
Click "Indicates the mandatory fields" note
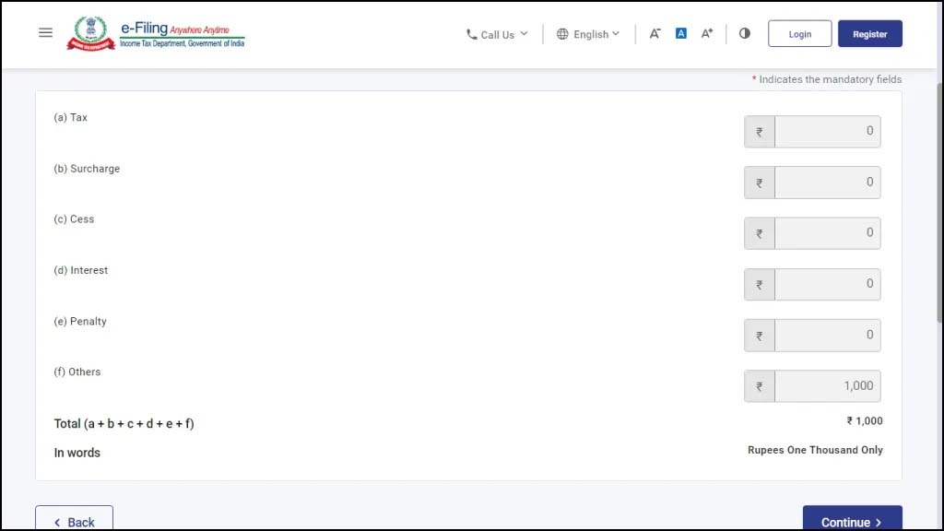tap(831, 79)
